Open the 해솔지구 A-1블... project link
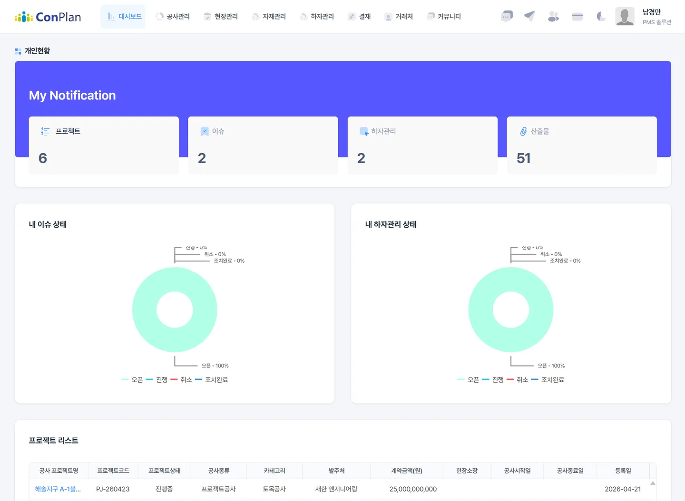Image resolution: width=685 pixels, height=501 pixels. pos(58,489)
